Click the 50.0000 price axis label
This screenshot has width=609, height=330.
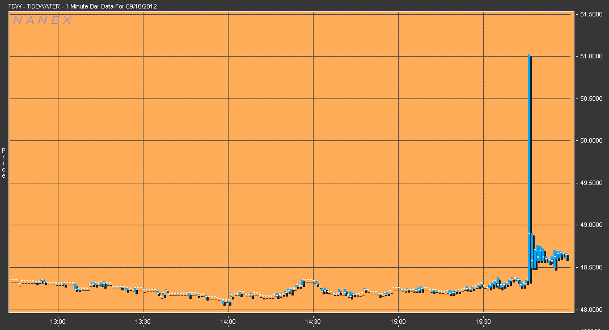point(591,140)
